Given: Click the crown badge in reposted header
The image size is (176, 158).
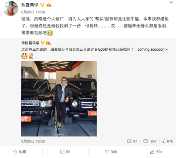Looking at the screenshot, I should click(x=48, y=43).
